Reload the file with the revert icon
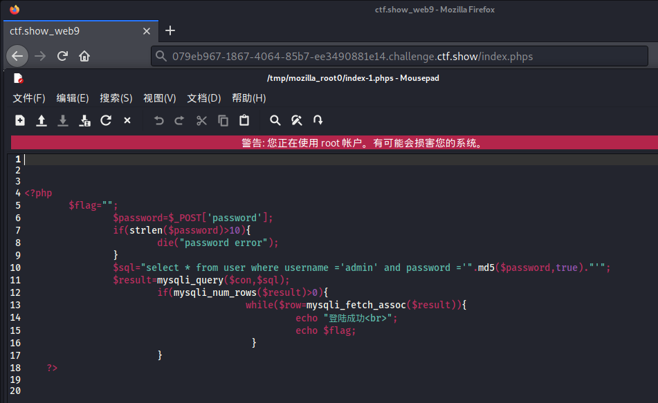The height and width of the screenshot is (403, 658). coord(105,120)
